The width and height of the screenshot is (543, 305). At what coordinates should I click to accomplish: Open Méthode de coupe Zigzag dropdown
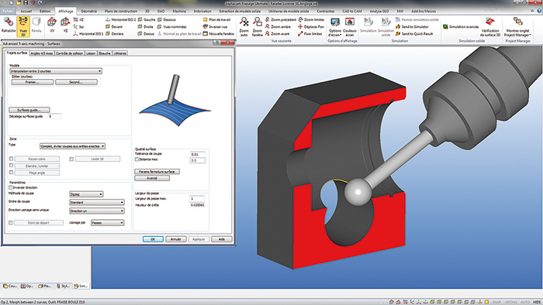(x=86, y=194)
